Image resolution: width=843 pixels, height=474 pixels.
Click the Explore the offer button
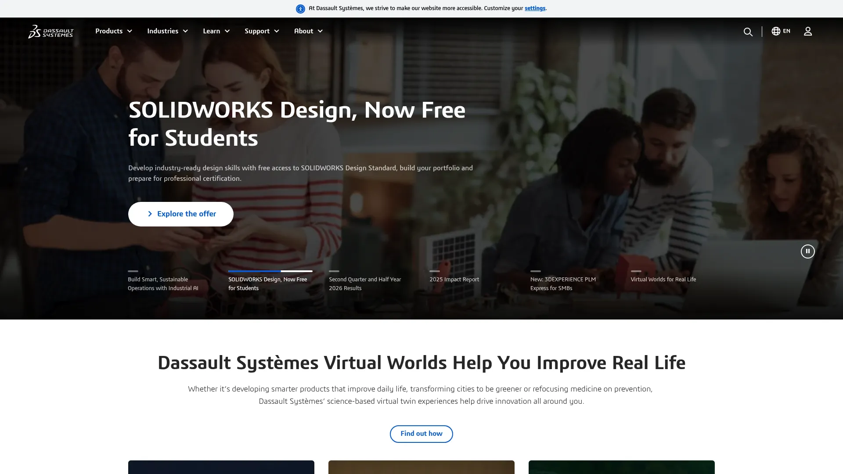click(x=181, y=214)
